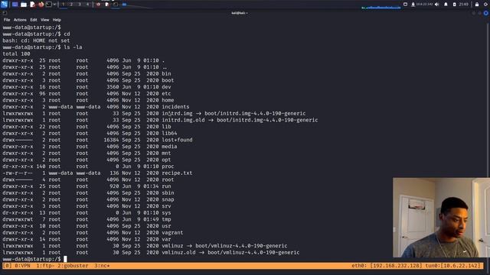Open the text editor panel launcher

tap(32, 5)
